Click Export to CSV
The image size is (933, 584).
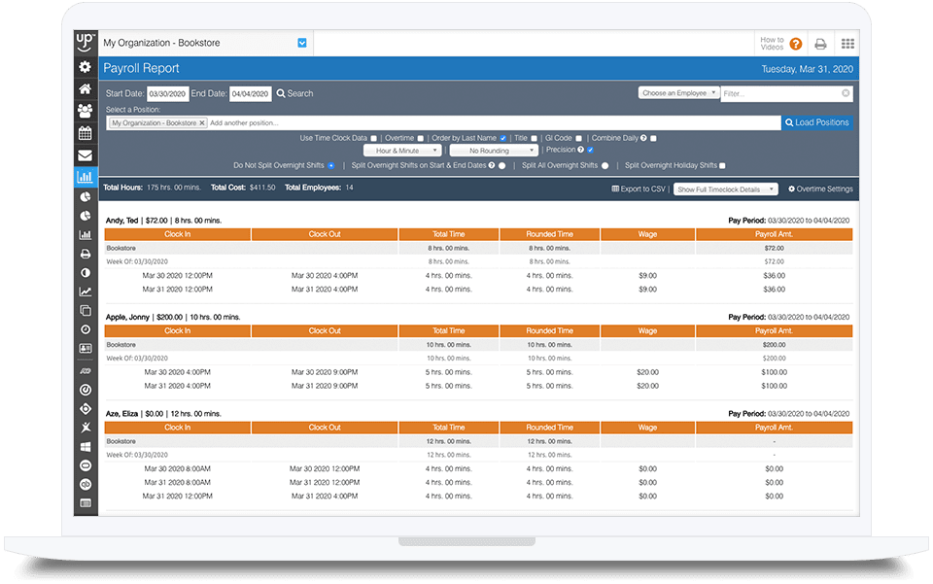pos(639,189)
